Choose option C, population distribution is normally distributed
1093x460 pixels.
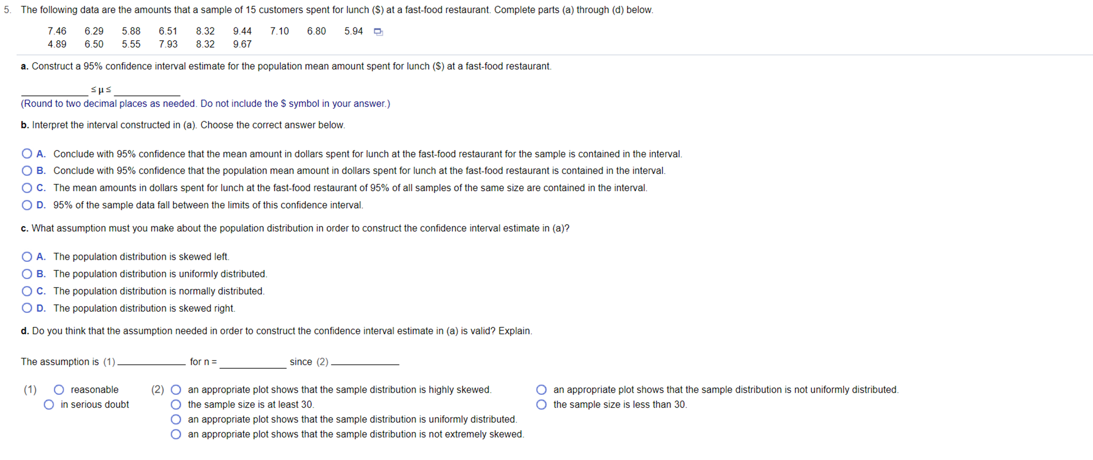26,291
